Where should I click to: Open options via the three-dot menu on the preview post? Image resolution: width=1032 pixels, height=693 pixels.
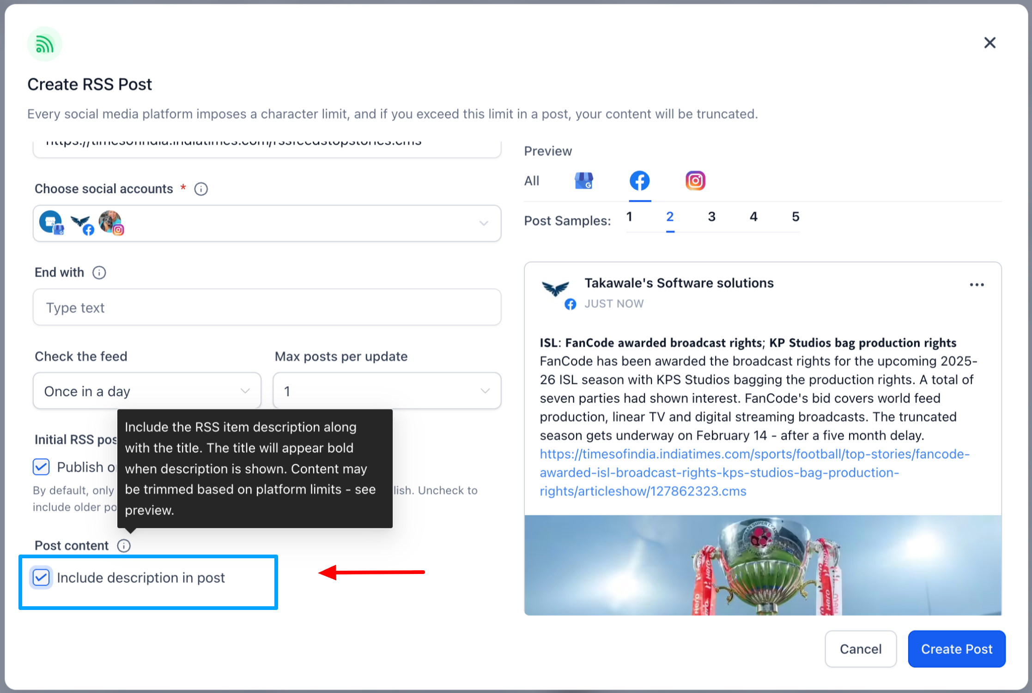coord(977,285)
